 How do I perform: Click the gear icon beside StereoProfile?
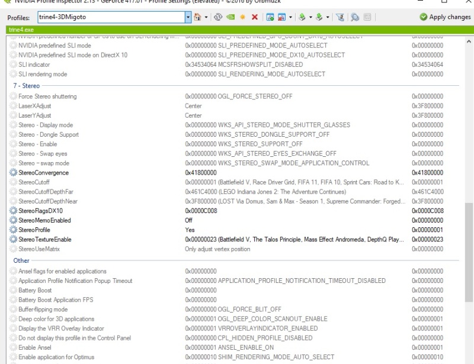(13, 230)
